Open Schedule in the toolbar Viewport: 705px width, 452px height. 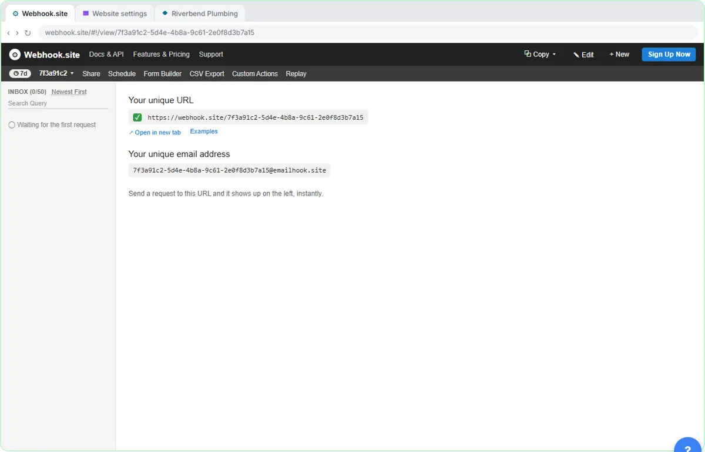click(122, 74)
